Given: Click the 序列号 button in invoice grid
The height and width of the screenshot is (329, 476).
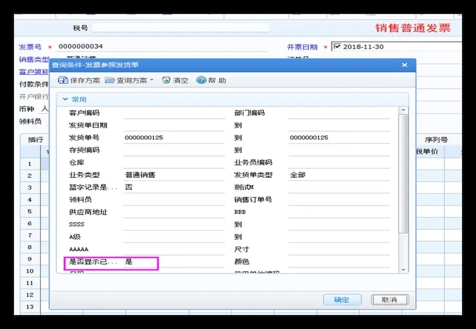Looking at the screenshot, I should tap(436, 140).
